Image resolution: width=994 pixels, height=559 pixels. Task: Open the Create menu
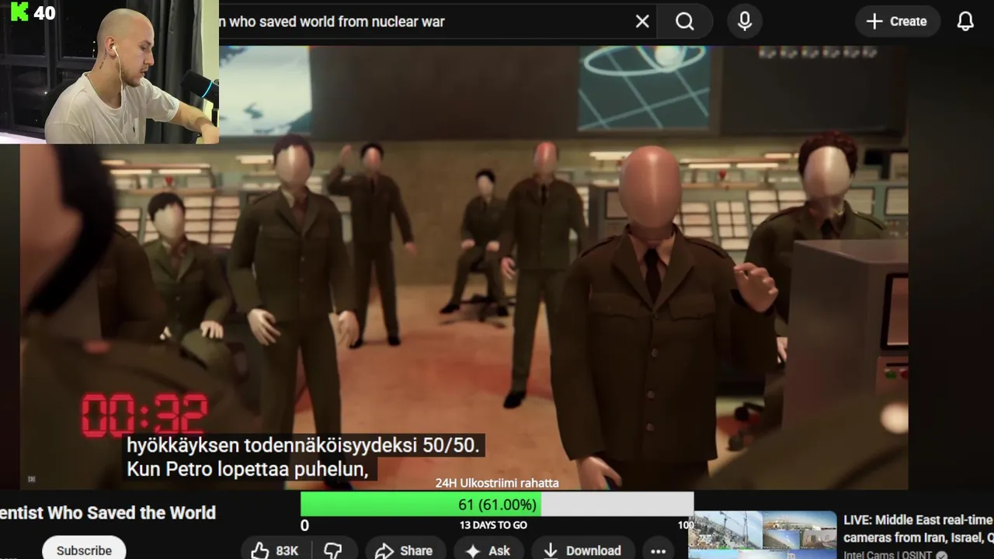[898, 22]
